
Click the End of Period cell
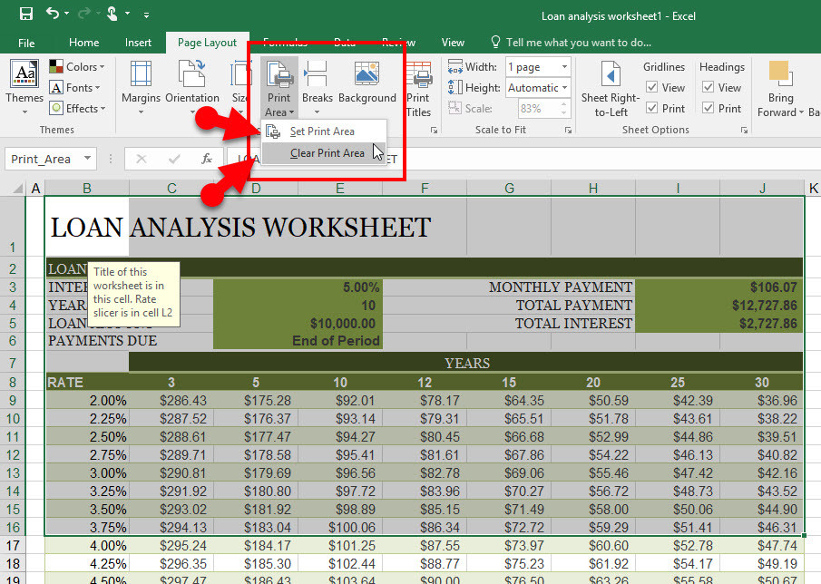point(298,341)
